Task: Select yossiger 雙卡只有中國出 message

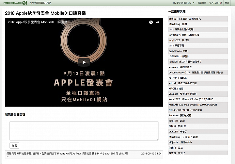Action: click(x=198, y=94)
